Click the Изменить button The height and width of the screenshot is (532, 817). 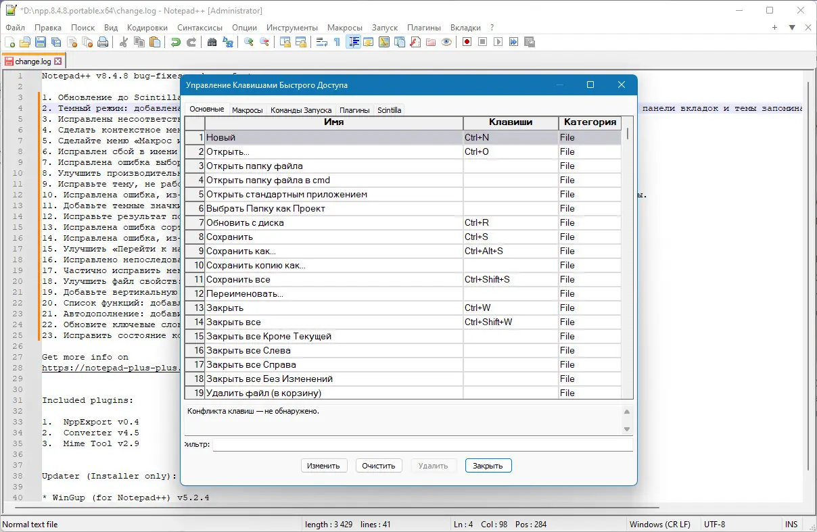(x=324, y=466)
